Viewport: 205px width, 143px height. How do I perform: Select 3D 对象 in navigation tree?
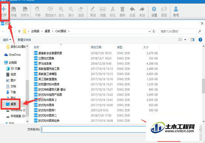click(13, 69)
